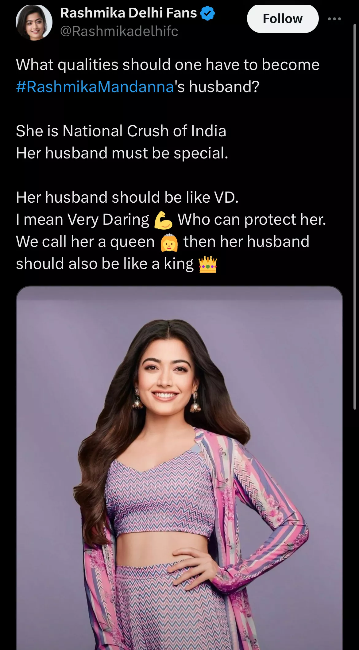Tap the flexed bicep emoji
This screenshot has height=650, width=359.
click(x=163, y=220)
